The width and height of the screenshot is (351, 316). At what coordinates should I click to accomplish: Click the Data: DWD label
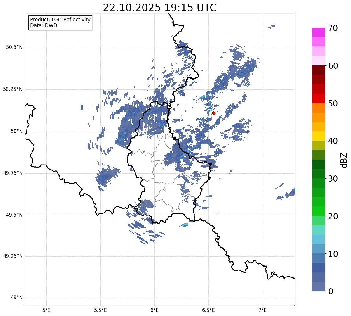coord(44,25)
